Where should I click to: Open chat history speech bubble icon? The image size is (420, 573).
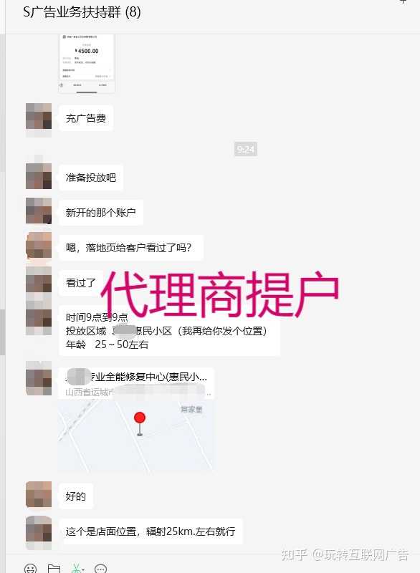point(100,569)
